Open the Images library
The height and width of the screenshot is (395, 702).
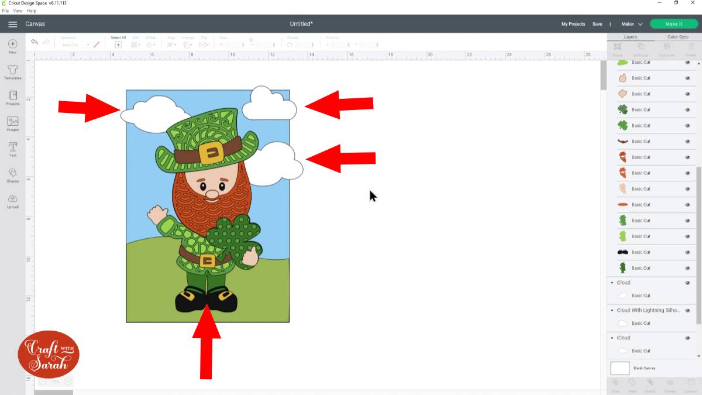coord(12,123)
